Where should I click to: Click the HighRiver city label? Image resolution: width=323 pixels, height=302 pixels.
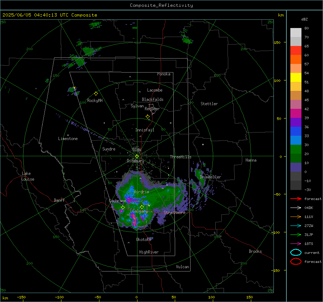(149, 252)
